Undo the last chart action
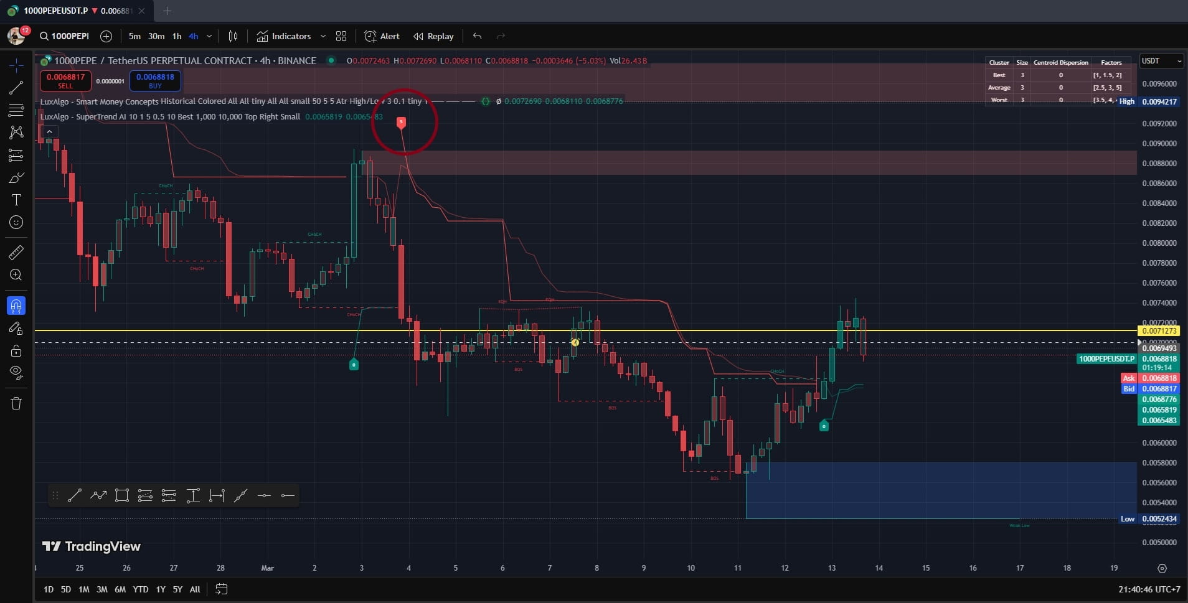 point(478,36)
